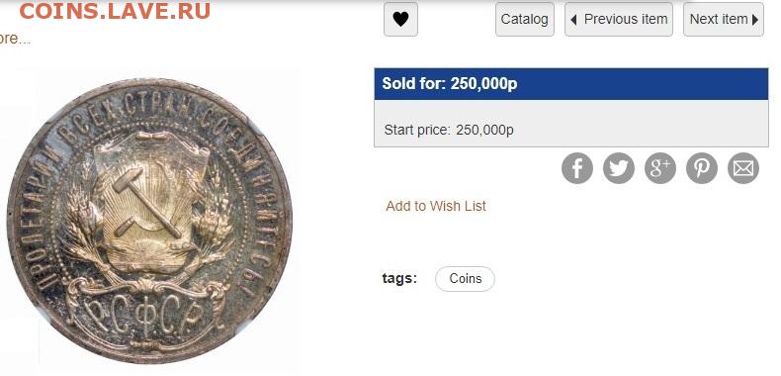Click the Start price 250,000p row
Image resolution: width=781 pixels, height=376 pixels.
coord(570,131)
